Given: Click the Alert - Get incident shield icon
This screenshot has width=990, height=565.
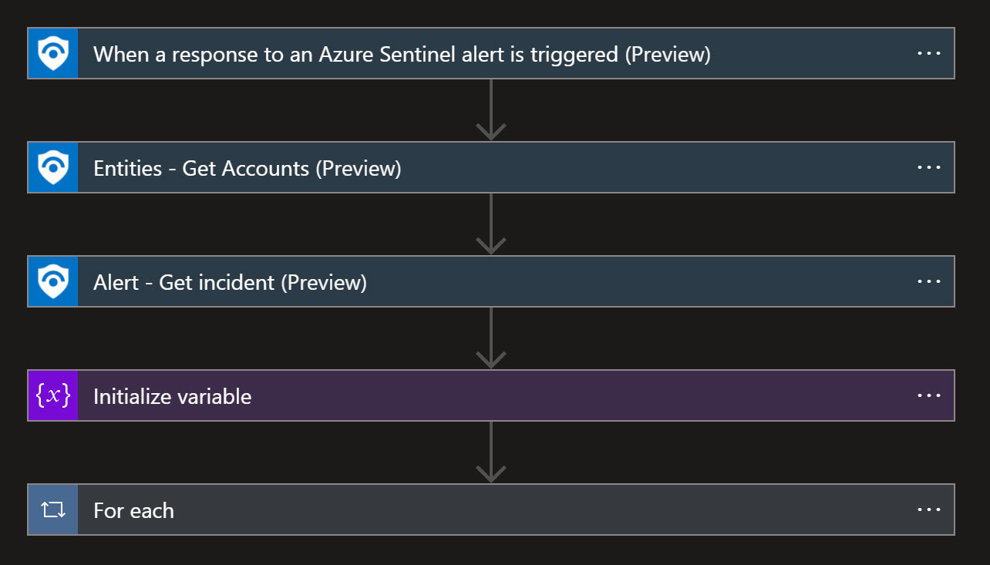Looking at the screenshot, I should (53, 281).
